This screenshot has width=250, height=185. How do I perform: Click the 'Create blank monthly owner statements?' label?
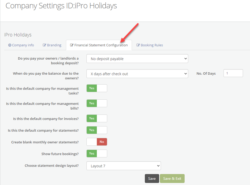click(x=45, y=142)
